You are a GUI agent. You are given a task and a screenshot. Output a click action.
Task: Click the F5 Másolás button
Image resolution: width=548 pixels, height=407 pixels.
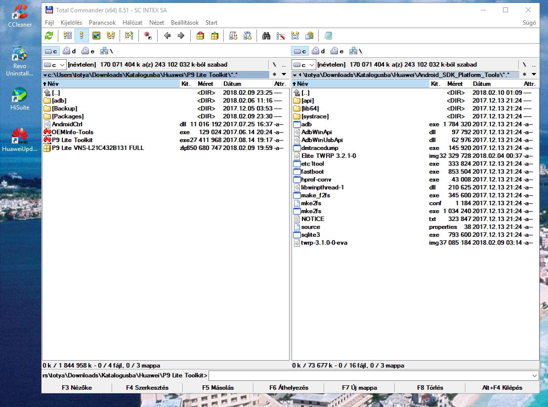[x=218, y=388]
